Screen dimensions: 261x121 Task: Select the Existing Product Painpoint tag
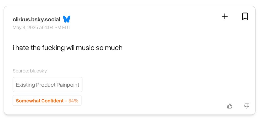click(48, 85)
